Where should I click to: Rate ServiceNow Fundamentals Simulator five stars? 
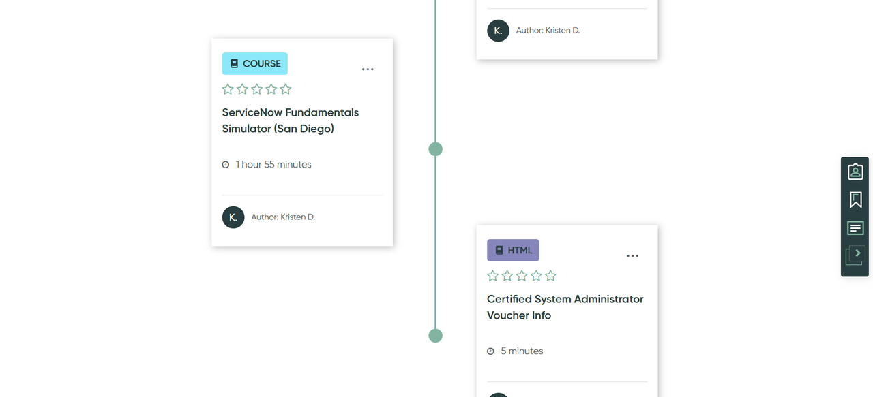click(x=286, y=89)
